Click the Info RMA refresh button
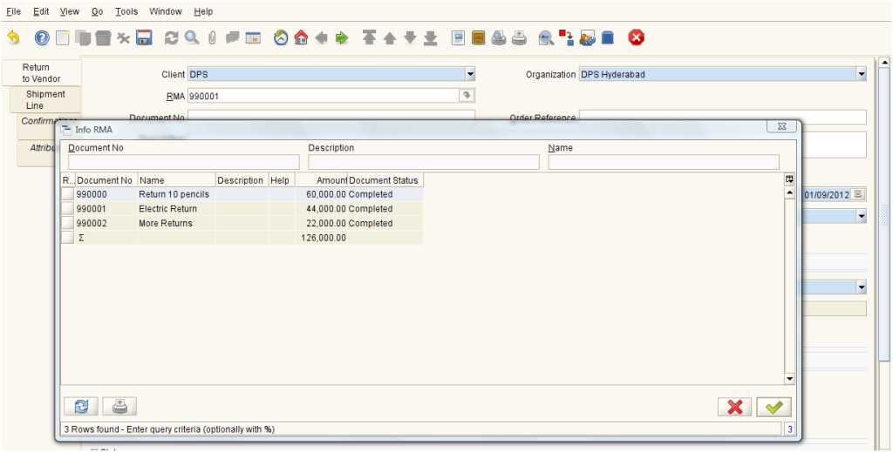 click(x=81, y=406)
